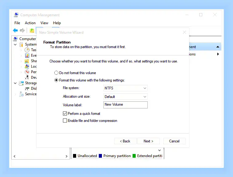The width and height of the screenshot is (233, 177).
Task: Click the "Unallocated" legend label
Action: 87,156
